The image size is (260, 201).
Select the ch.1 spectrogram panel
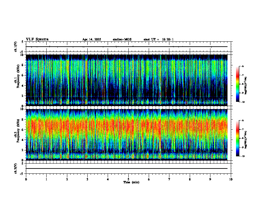click(128, 80)
